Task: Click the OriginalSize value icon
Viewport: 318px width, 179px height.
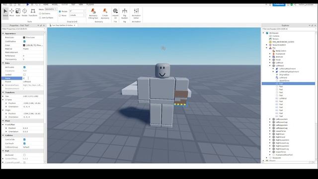Action: click(277, 75)
